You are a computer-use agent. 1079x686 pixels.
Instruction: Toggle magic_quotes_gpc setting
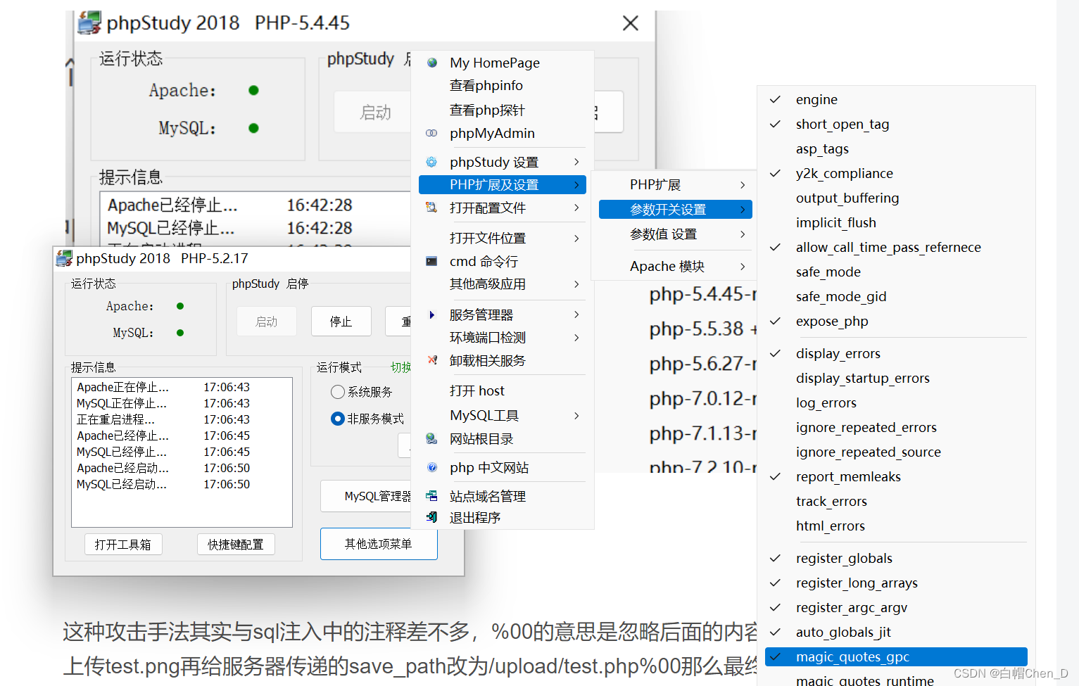coord(896,656)
